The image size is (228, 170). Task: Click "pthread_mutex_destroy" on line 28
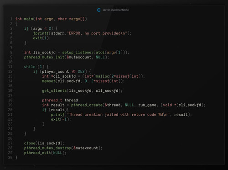pos(47,148)
